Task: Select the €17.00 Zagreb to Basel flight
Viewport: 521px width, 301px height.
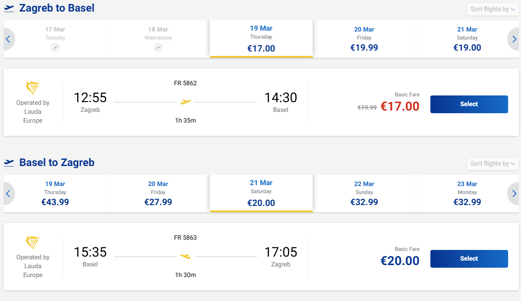Action: pos(469,104)
